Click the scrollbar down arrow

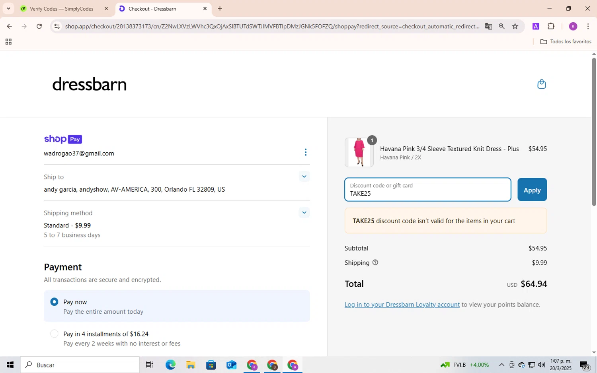point(594,353)
